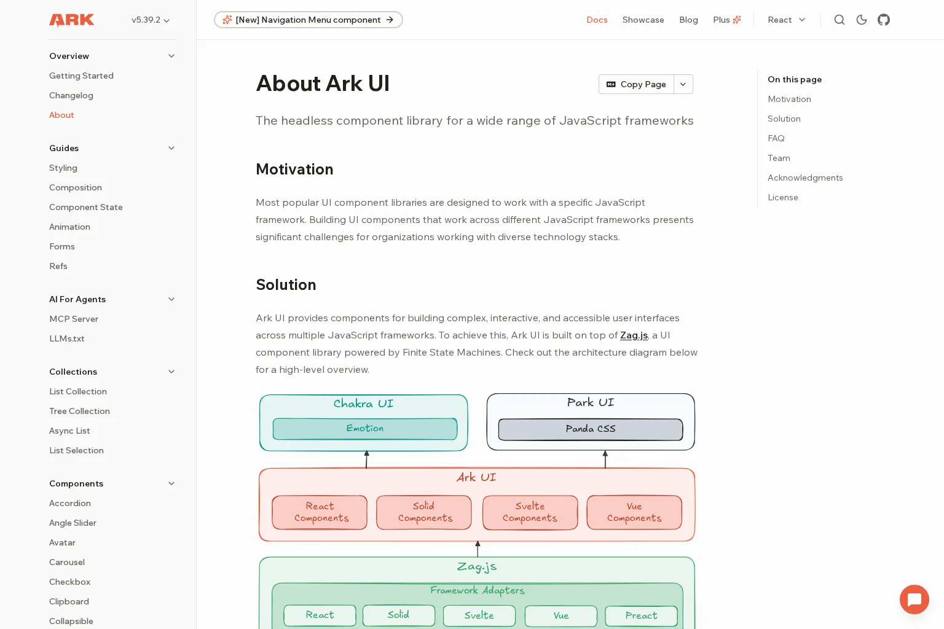The image size is (944, 629).
Task: Open List Collection page
Action: click(x=78, y=391)
